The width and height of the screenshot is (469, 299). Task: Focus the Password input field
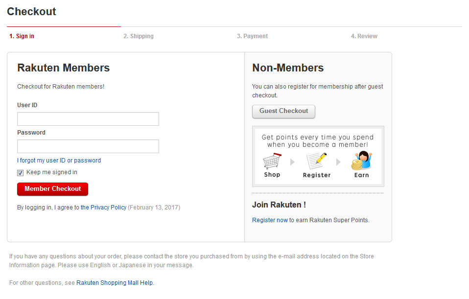pyautogui.click(x=88, y=146)
